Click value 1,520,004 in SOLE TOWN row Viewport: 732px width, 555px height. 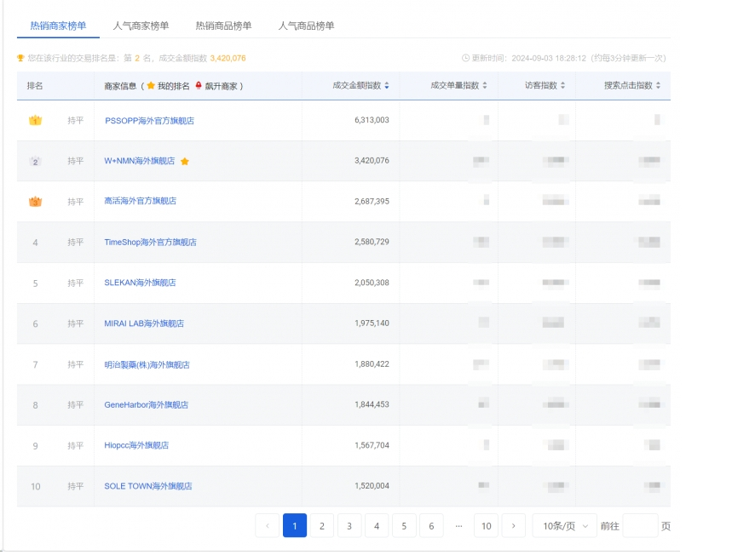[x=372, y=485]
